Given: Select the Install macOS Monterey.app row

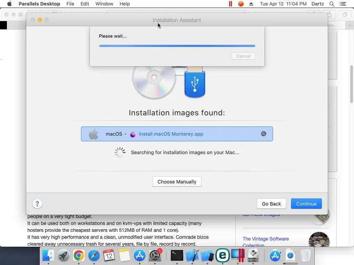Looking at the screenshot, I should (x=177, y=134).
